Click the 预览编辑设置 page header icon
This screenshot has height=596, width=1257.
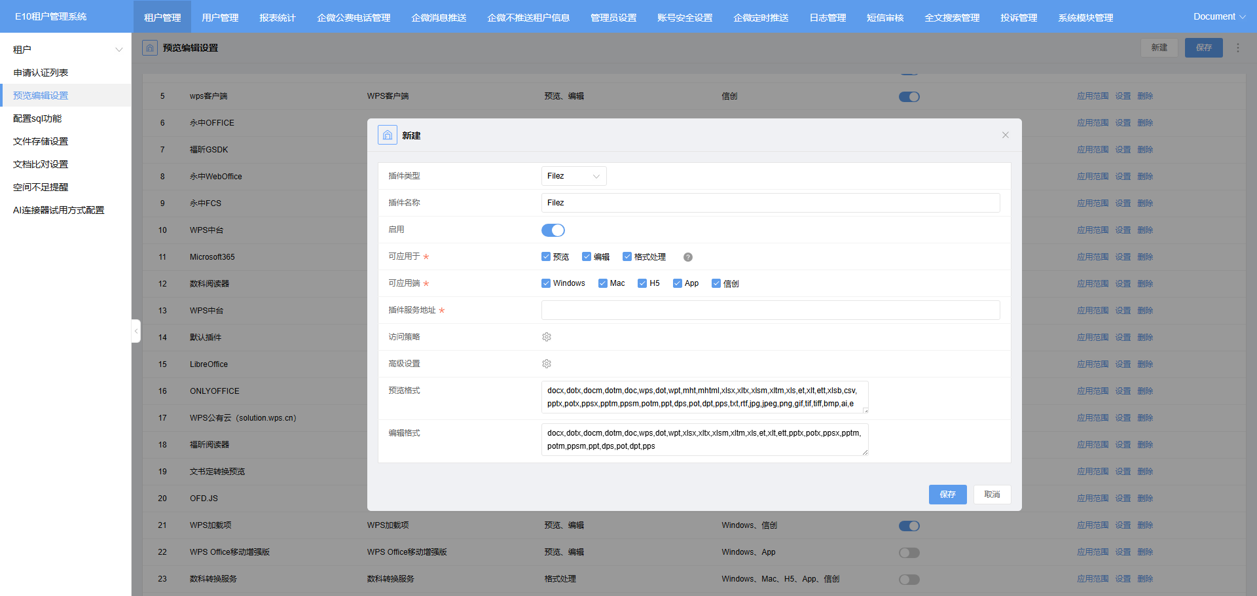pos(150,48)
